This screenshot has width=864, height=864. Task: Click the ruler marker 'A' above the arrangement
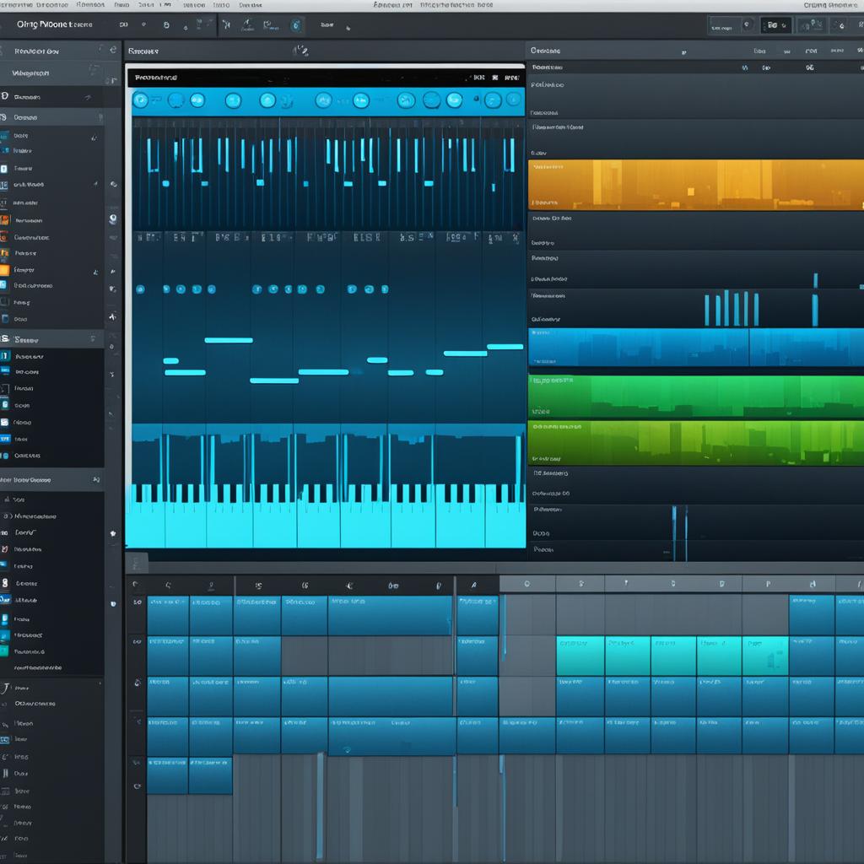pyautogui.click(x=473, y=585)
